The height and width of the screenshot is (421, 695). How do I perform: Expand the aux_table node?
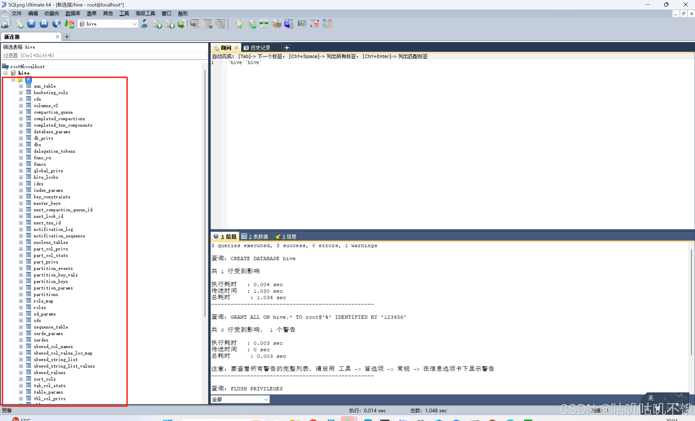[x=21, y=86]
